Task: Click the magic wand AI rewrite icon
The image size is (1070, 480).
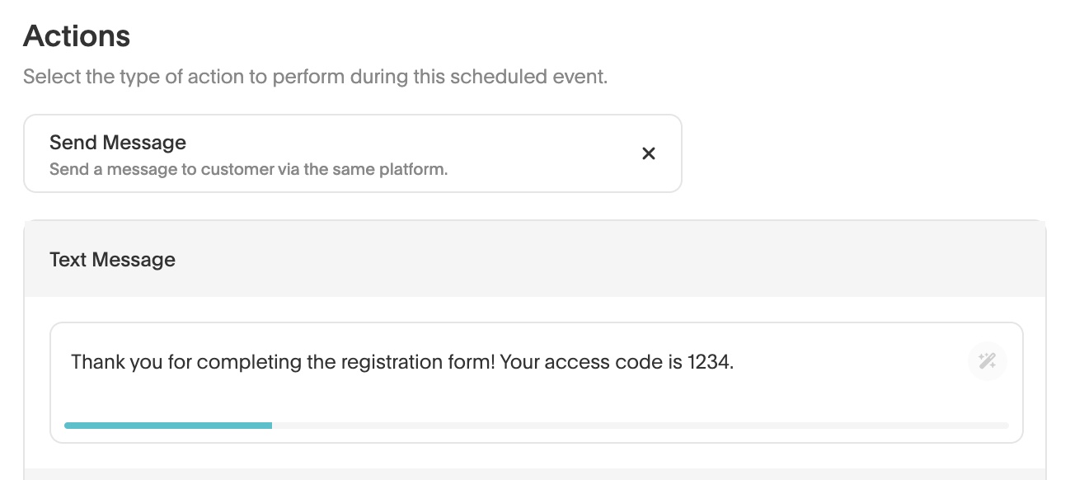Action: pyautogui.click(x=987, y=360)
